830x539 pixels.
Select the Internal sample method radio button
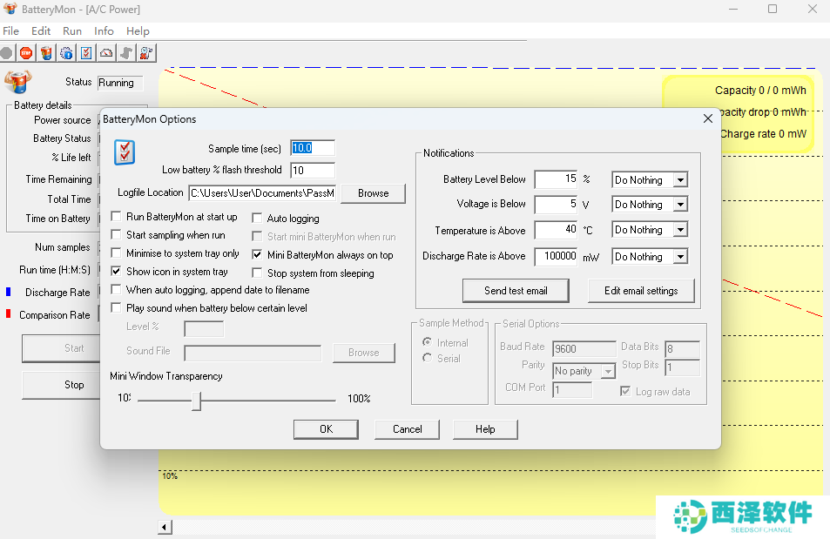(x=427, y=342)
